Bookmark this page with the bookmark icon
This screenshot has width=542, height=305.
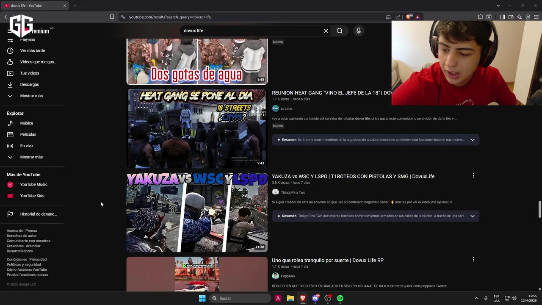click(112, 17)
